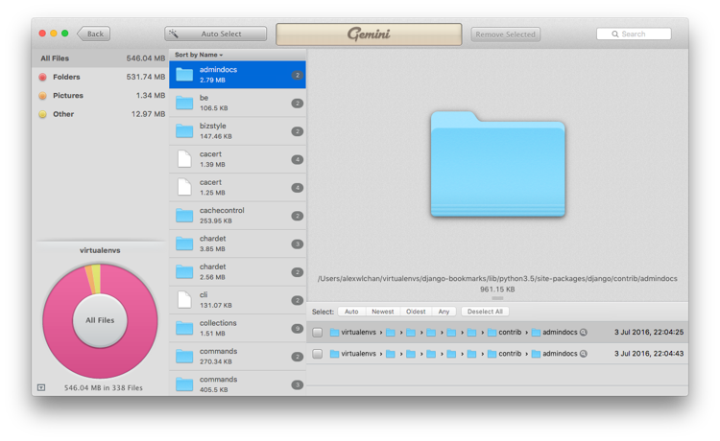Click virtualenvs folder in 22:04:25 path

(353, 333)
